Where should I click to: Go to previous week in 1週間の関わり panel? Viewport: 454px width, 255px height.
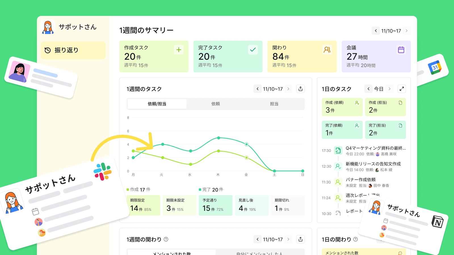tap(257, 239)
